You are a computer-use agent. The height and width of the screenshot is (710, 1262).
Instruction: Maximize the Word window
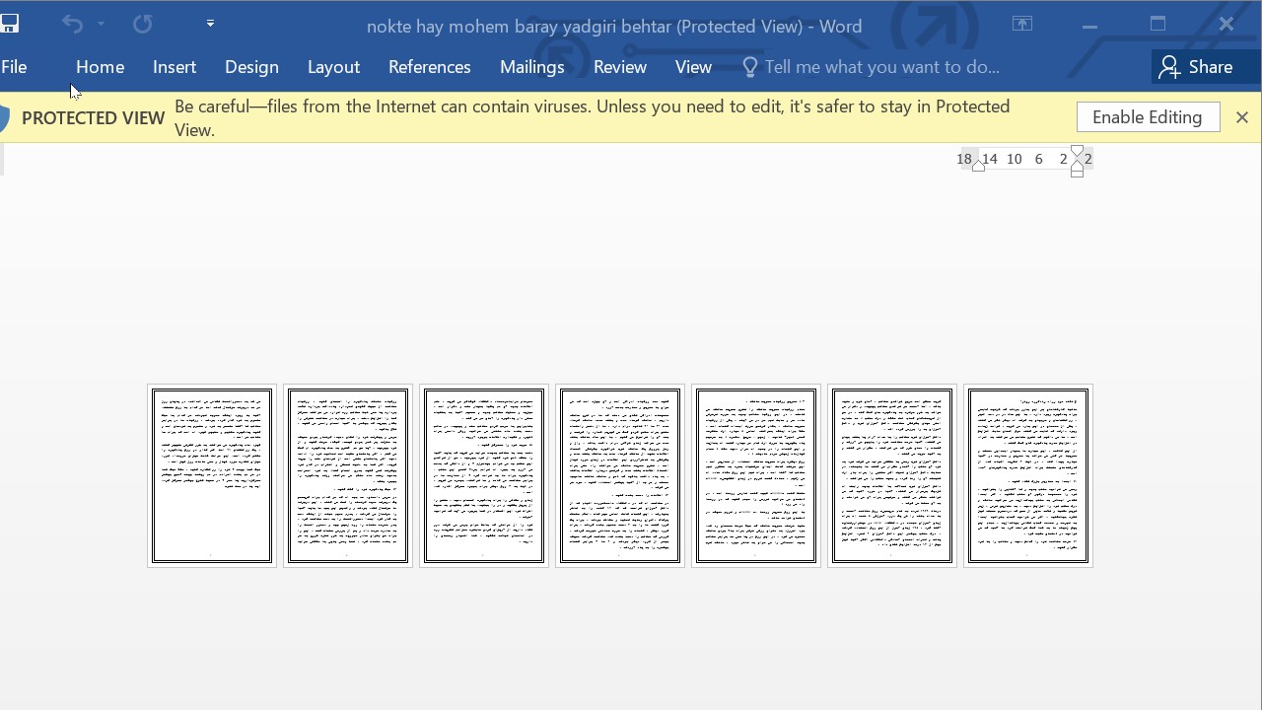[x=1157, y=24]
